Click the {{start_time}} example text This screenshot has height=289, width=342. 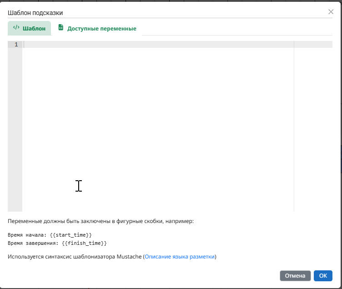[x=71, y=235]
